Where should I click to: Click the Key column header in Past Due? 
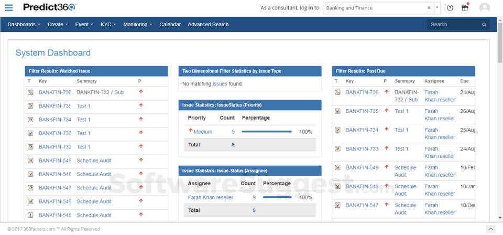coord(350,81)
